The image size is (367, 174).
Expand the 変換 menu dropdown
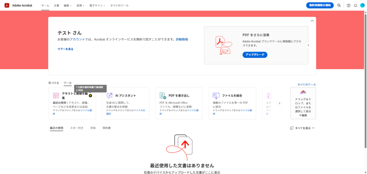(x=80, y=5)
